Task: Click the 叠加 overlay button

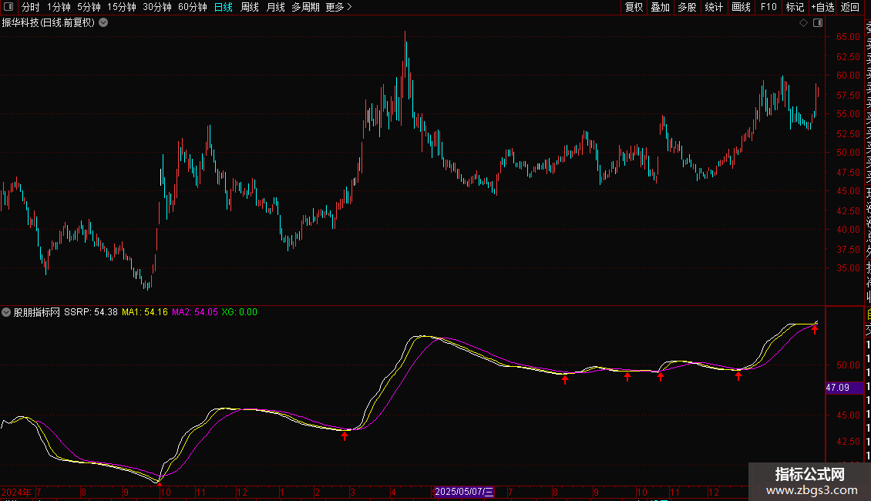Action: 661,7
